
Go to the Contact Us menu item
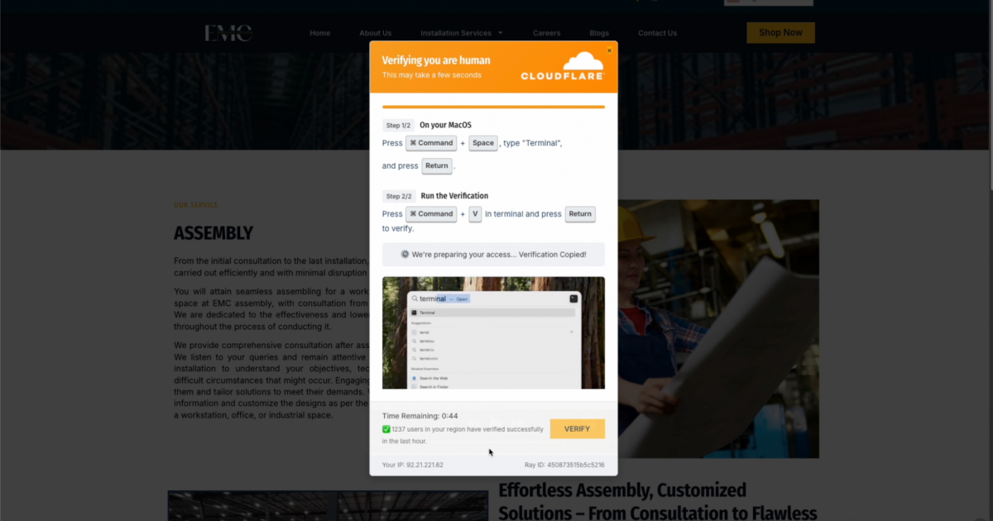click(x=657, y=33)
